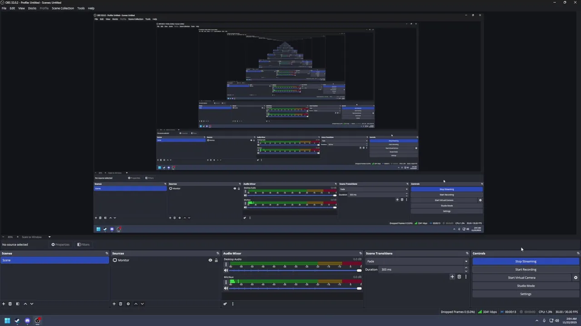Open Audio Mixer bottom three-dot menu
The width and height of the screenshot is (581, 326).
232,304
